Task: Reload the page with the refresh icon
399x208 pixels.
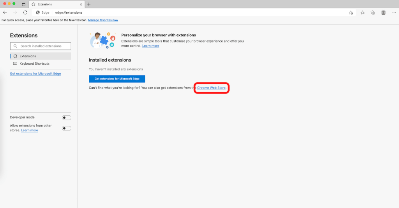Action: pos(25,12)
